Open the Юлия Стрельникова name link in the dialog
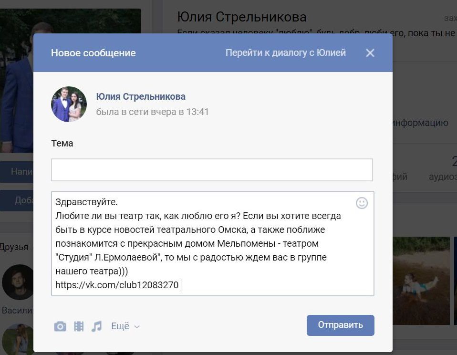The height and width of the screenshot is (355, 457). [x=141, y=96]
